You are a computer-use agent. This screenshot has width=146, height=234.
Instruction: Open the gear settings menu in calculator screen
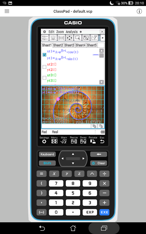(x=44, y=32)
